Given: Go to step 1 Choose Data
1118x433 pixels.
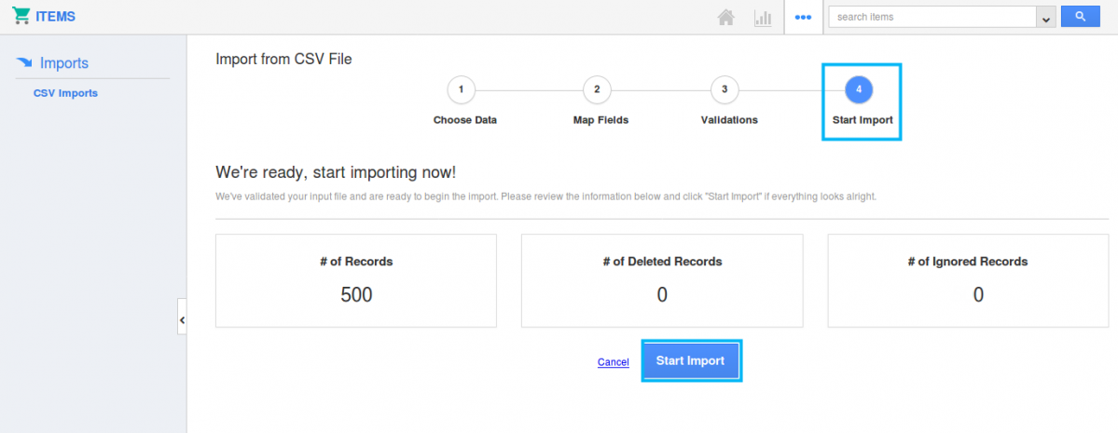Looking at the screenshot, I should pos(461,90).
